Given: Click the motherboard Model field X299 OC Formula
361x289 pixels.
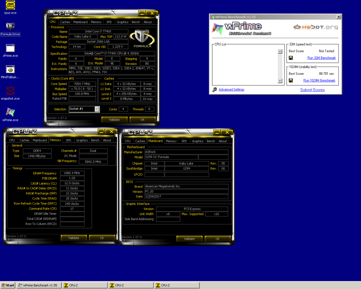Looking at the screenshot, I should [171, 157].
